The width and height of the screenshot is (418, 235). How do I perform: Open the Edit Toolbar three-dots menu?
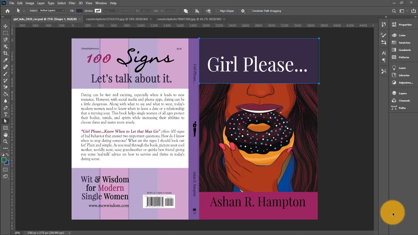click(x=5, y=149)
